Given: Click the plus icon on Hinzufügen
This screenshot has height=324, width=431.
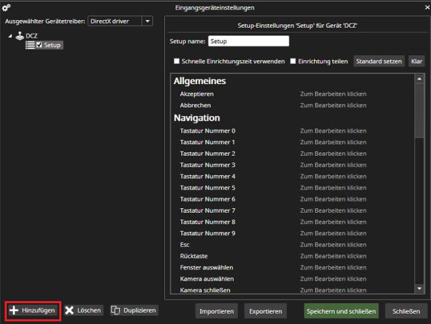Looking at the screenshot, I should (13, 311).
